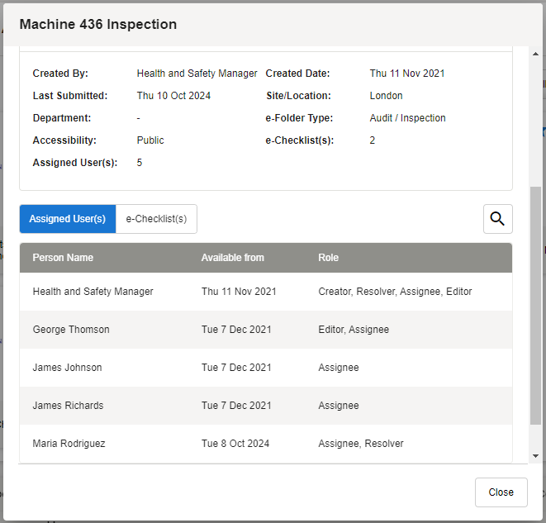Screen dimensions: 546x523
Task: Click Maria Rodriguez's Assignee, Resolver role
Action: tap(360, 444)
